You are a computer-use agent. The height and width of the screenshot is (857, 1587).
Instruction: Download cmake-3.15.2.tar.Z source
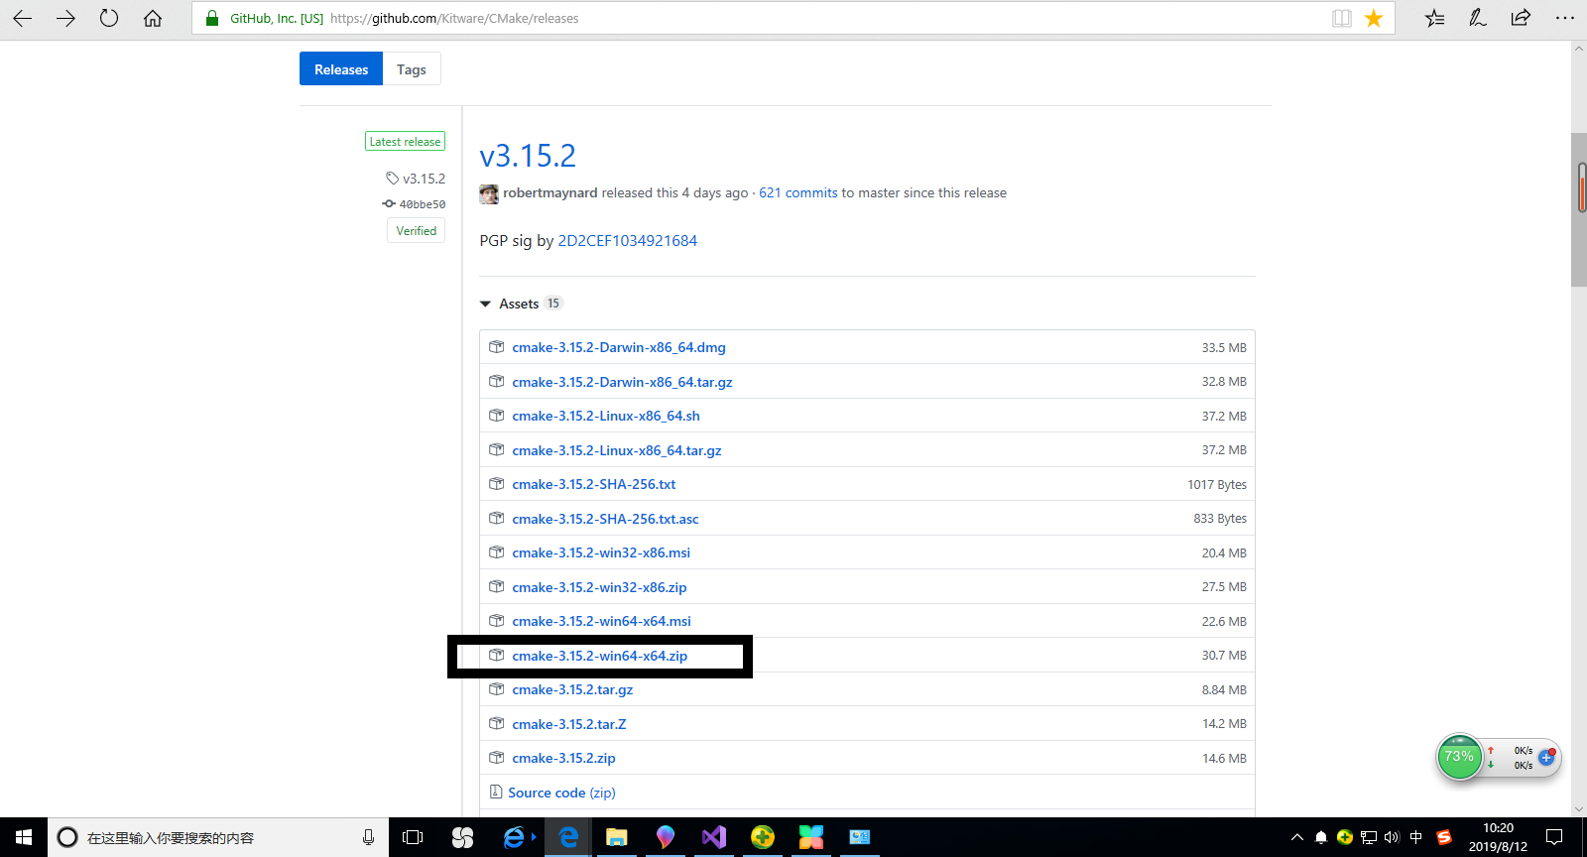[569, 724]
